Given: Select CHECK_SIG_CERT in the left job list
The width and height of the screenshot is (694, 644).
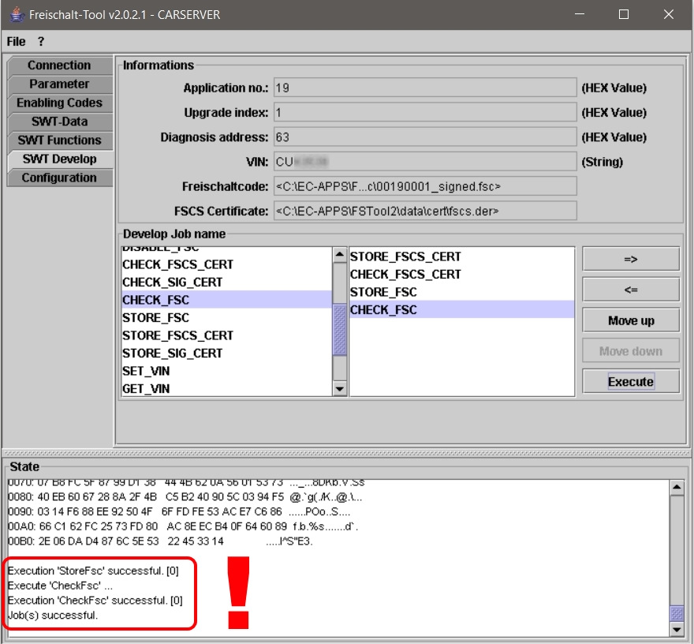Looking at the screenshot, I should point(226,282).
